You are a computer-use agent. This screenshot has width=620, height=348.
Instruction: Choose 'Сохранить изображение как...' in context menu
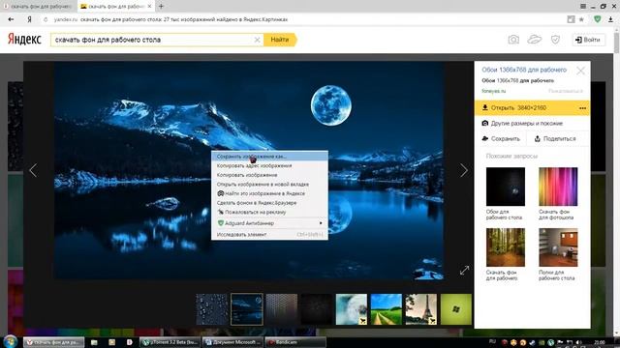[269, 157]
